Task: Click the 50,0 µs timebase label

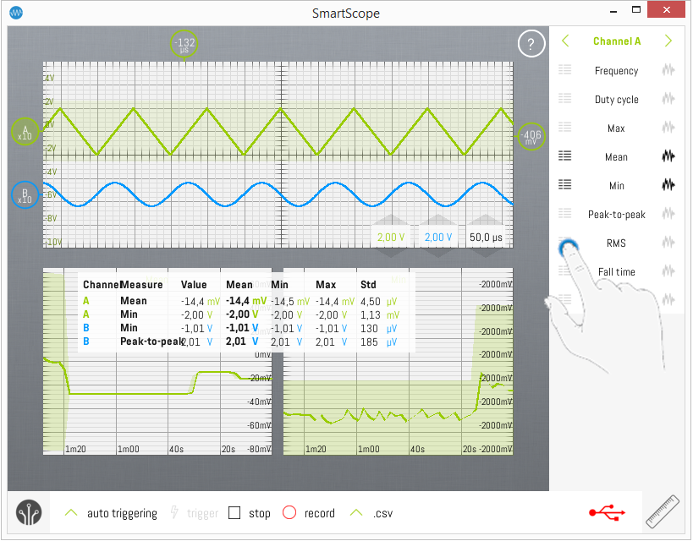Action: click(x=486, y=238)
